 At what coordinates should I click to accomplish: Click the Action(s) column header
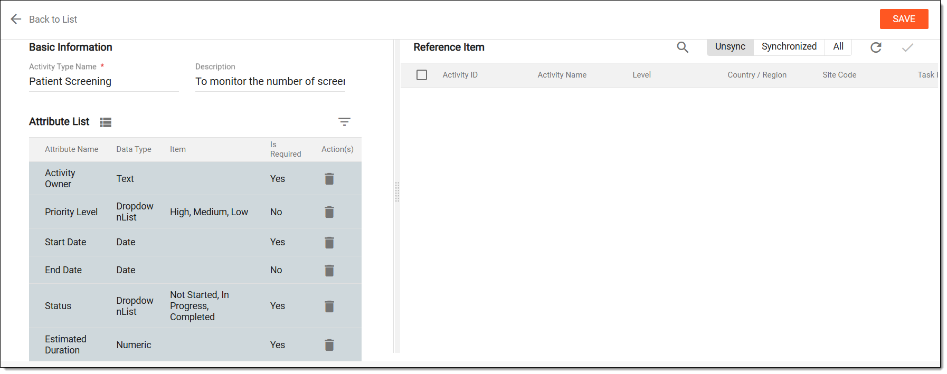click(337, 149)
